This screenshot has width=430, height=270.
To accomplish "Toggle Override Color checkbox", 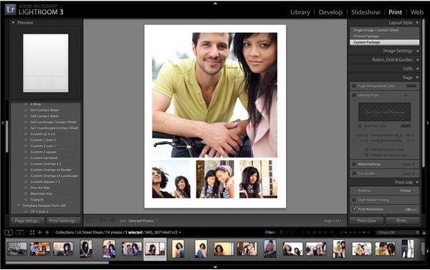I will [x=360, y=126].
